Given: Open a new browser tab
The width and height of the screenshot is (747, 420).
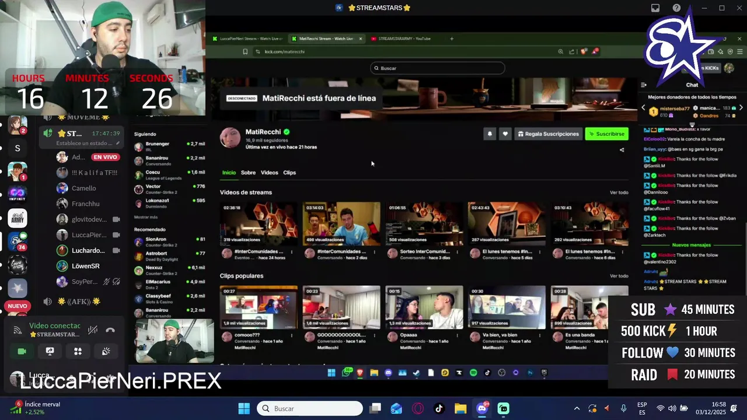Looking at the screenshot, I should click(x=452, y=38).
